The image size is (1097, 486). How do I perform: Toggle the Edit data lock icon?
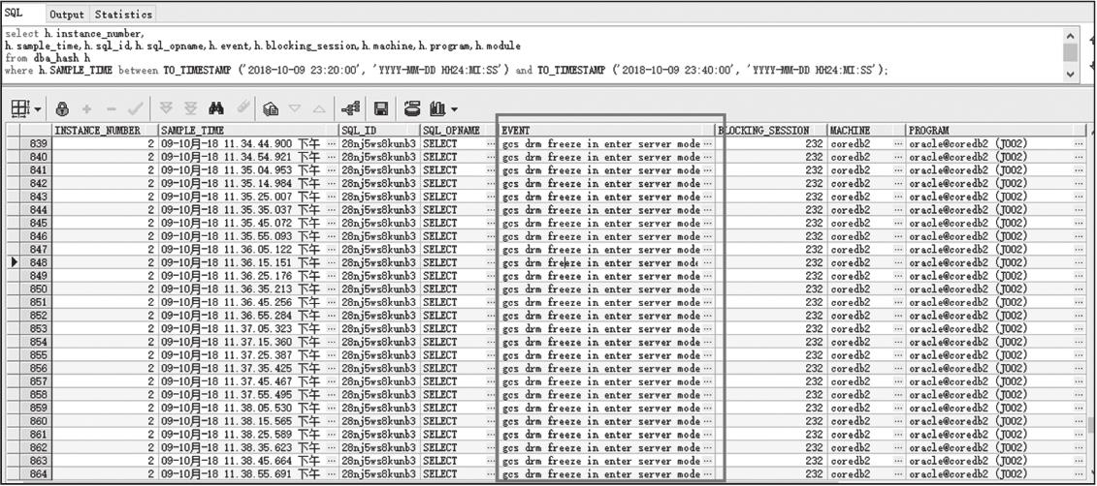tap(62, 108)
